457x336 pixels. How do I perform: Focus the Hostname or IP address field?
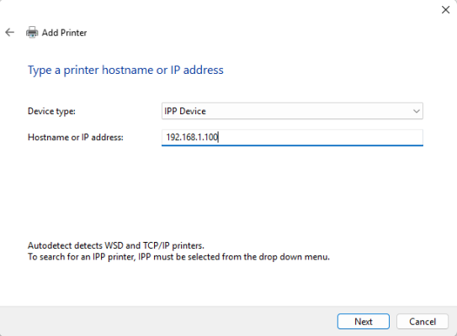pos(292,137)
